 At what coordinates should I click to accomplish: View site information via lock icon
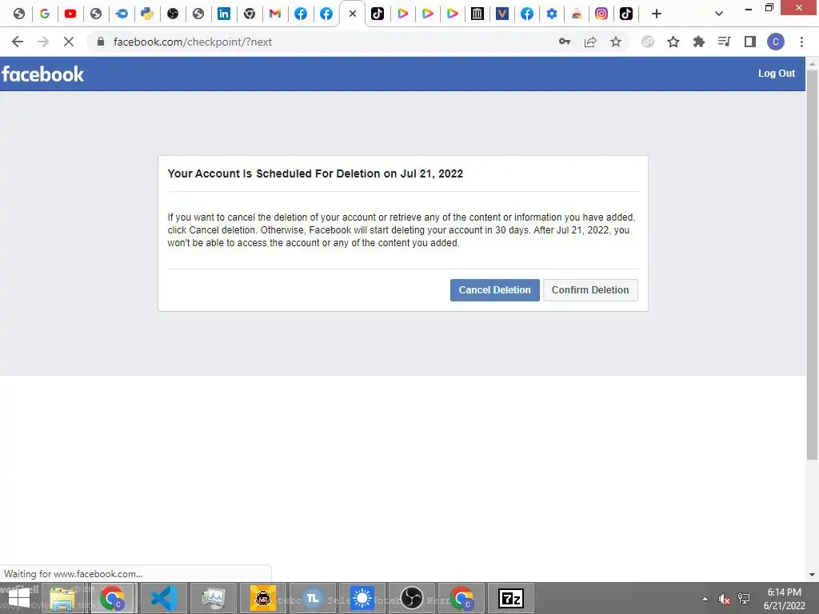tap(101, 42)
